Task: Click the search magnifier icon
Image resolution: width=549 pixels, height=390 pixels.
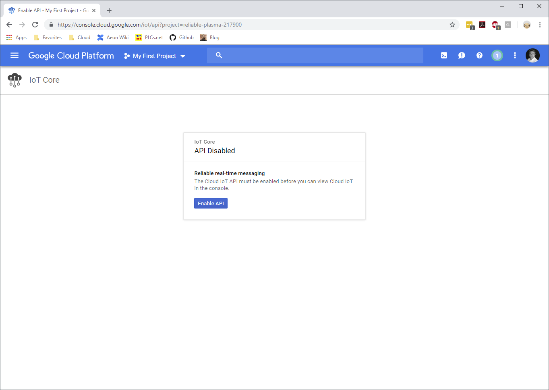Action: 219,55
